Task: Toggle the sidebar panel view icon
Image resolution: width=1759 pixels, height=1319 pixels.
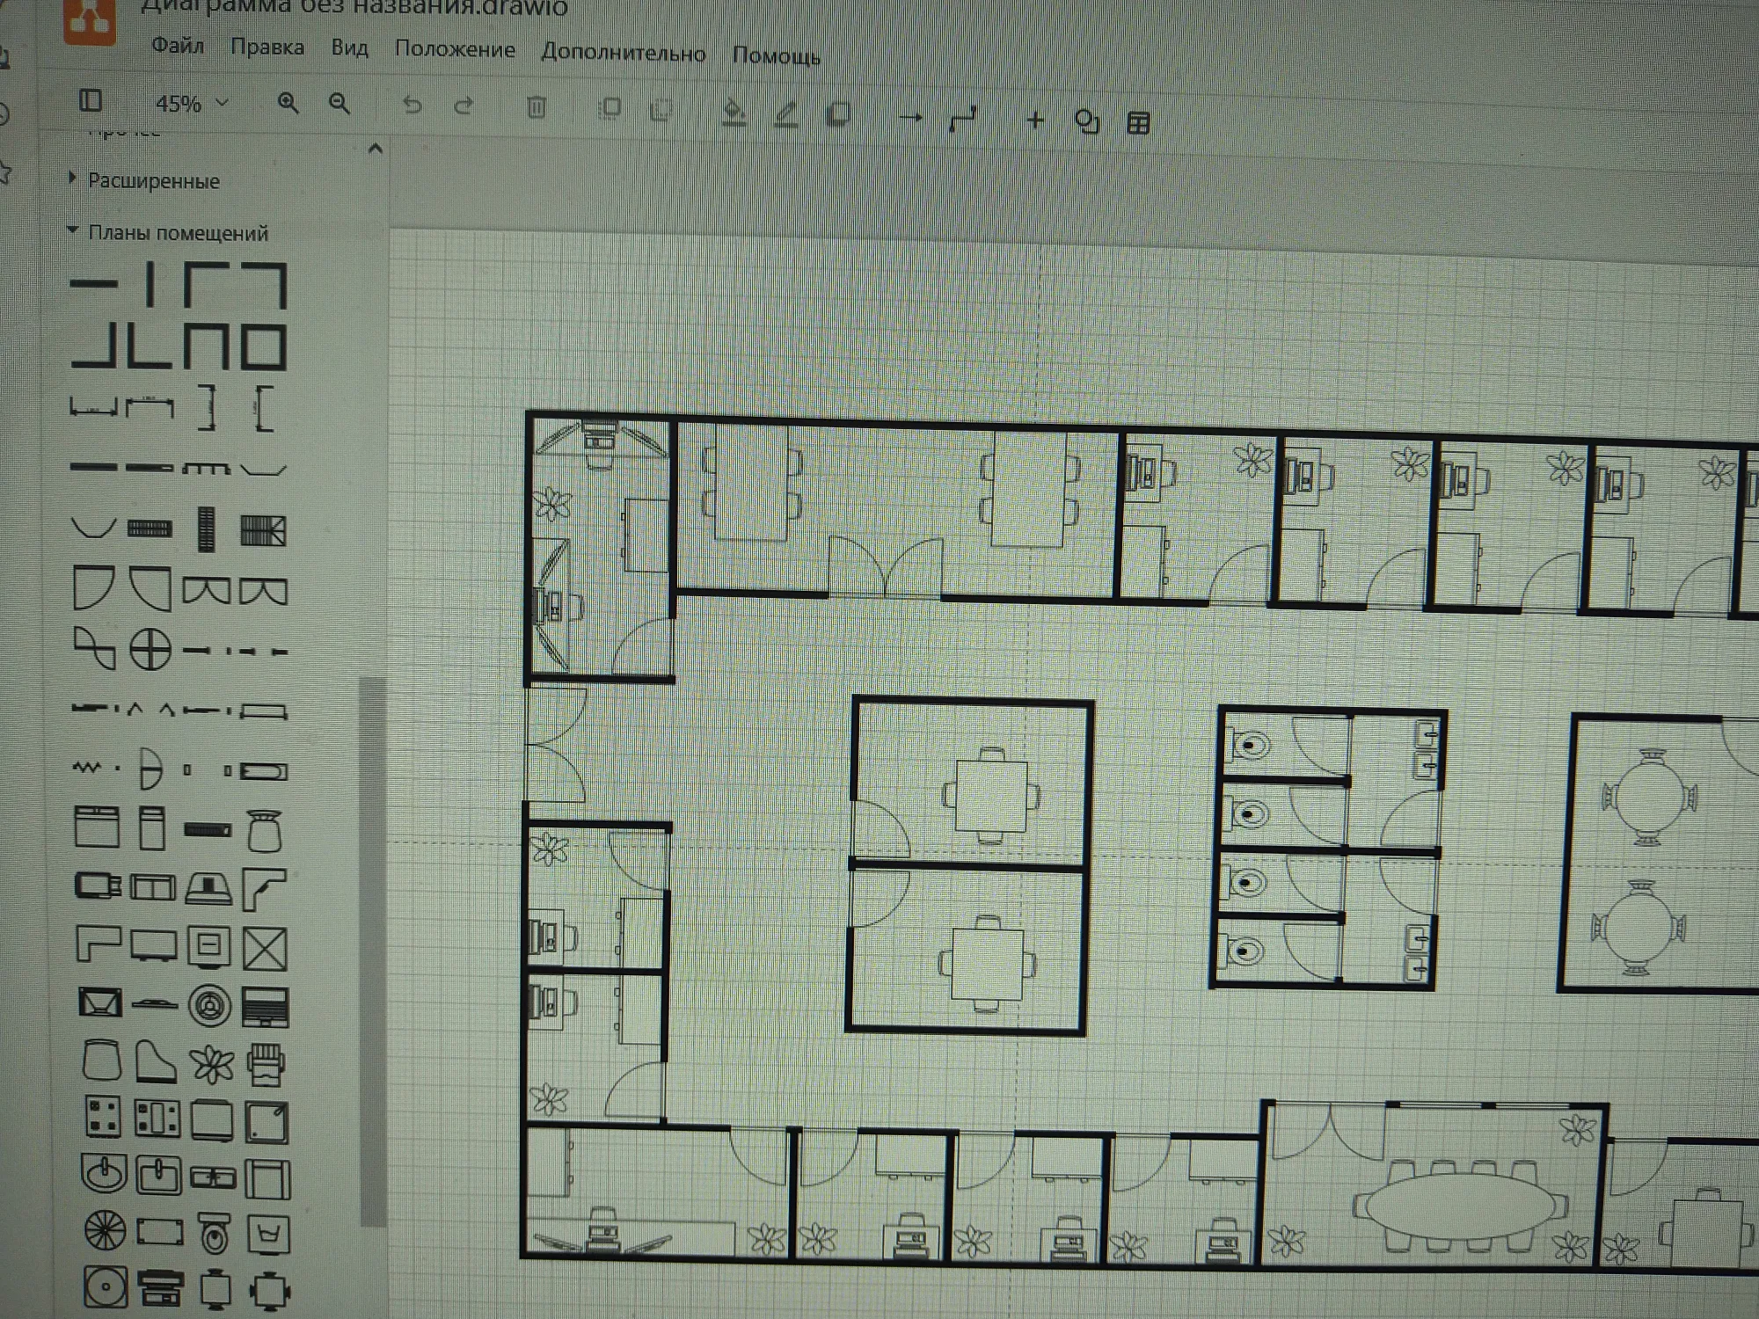Action: (91, 100)
